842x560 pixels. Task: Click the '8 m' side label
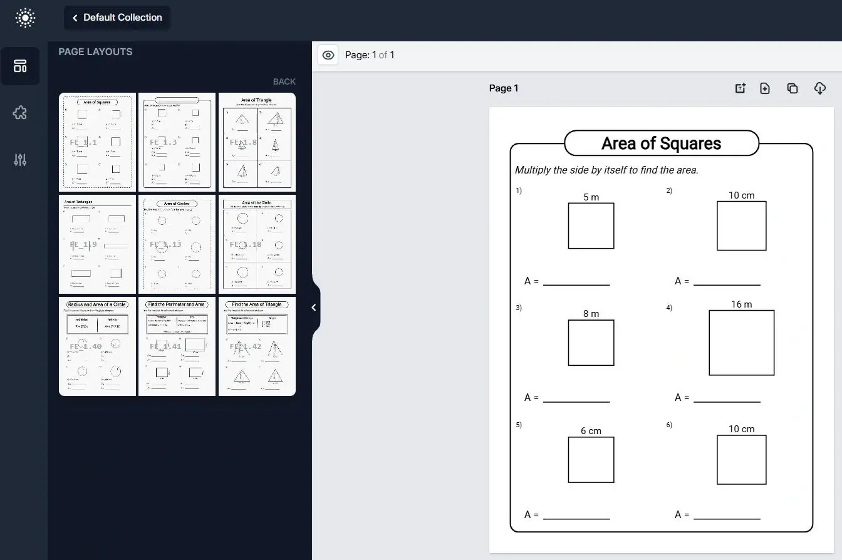pos(591,314)
